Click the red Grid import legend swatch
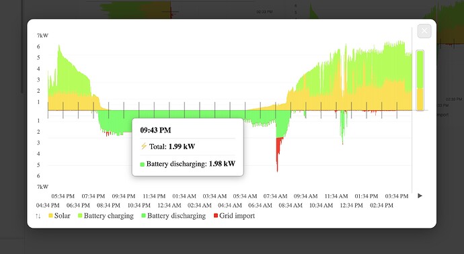Screen dimensions: 464x254 (x=216, y=216)
